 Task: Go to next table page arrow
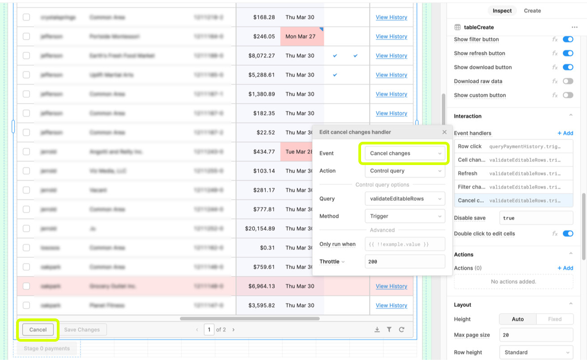click(x=234, y=330)
